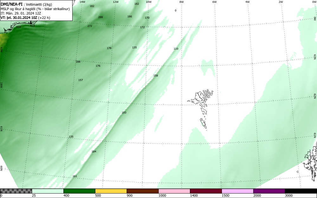Click the light purple 1500–2000 legend swatch

(x=237, y=191)
